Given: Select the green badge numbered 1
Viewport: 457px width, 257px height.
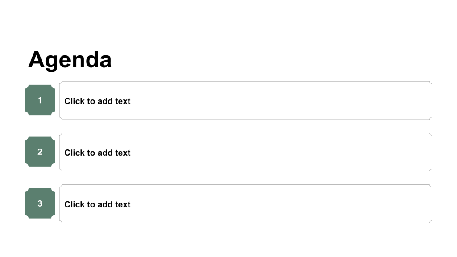Looking at the screenshot, I should pyautogui.click(x=40, y=100).
